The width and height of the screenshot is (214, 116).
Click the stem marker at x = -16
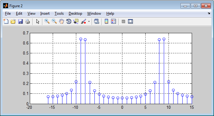48,97
